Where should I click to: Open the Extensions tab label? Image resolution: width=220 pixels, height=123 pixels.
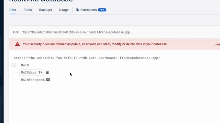point(89,10)
